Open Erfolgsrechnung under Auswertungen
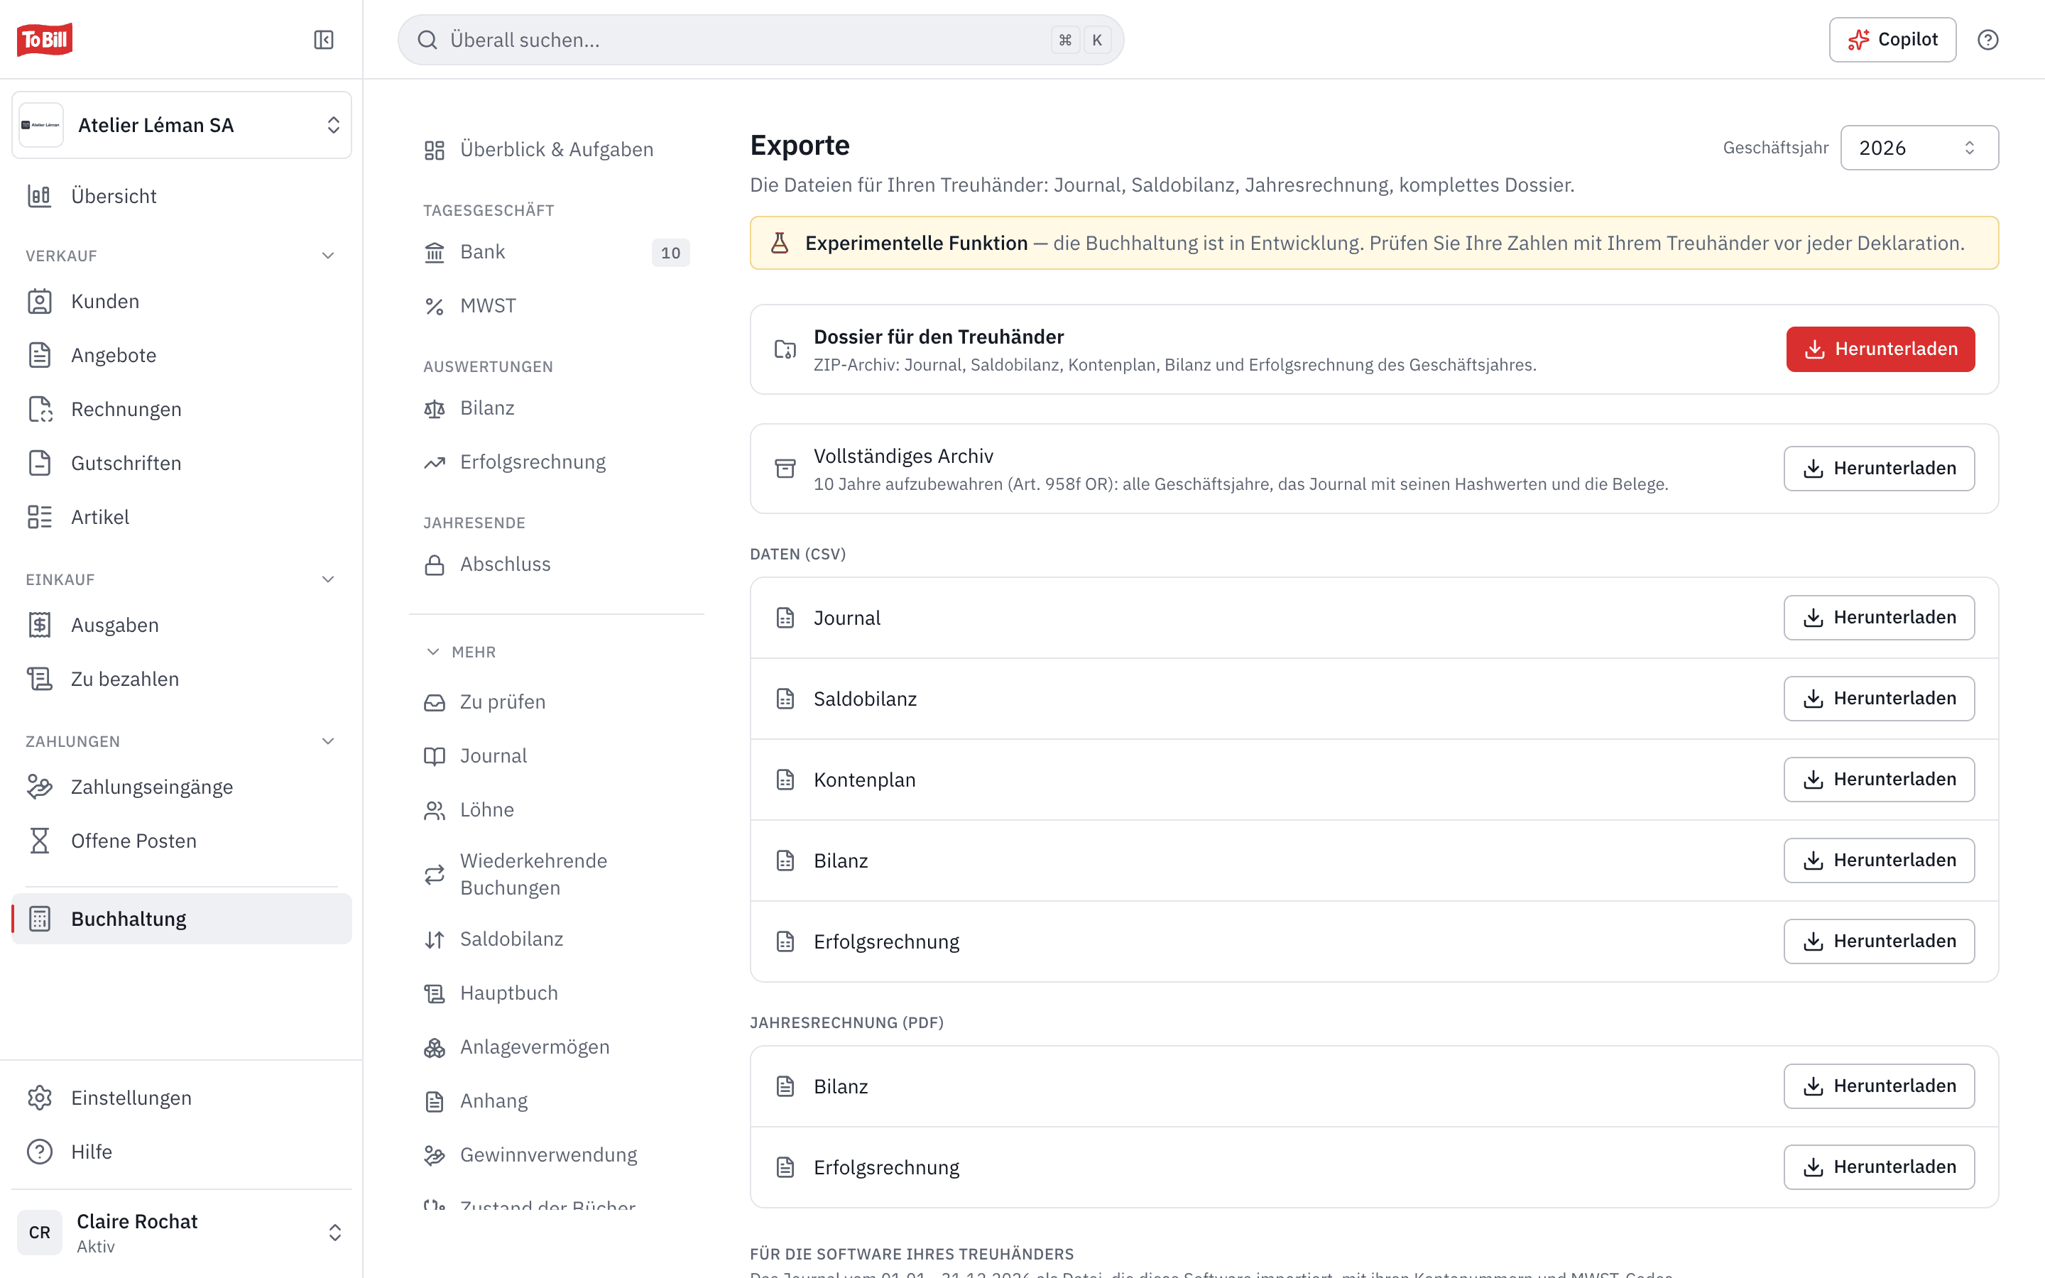 pos(557,462)
